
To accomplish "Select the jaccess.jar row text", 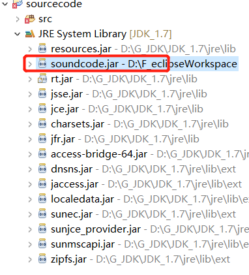I will pyautogui.click(x=146, y=184).
